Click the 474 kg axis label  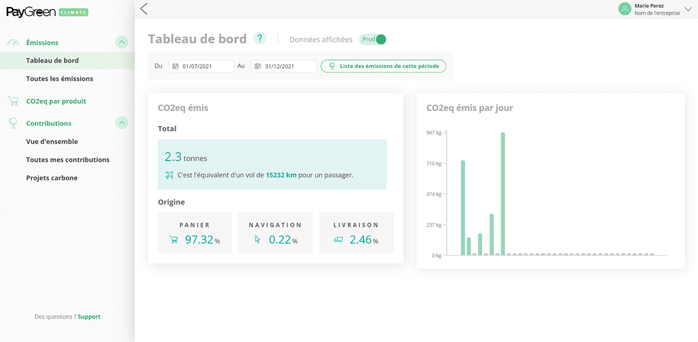coord(433,194)
